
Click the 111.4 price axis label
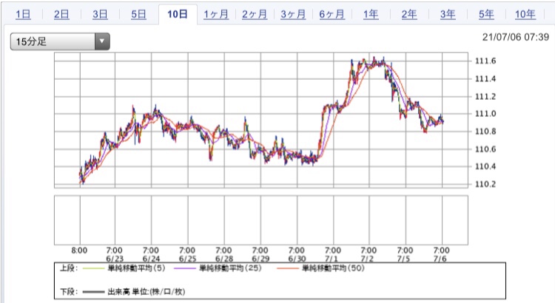pyautogui.click(x=485, y=79)
